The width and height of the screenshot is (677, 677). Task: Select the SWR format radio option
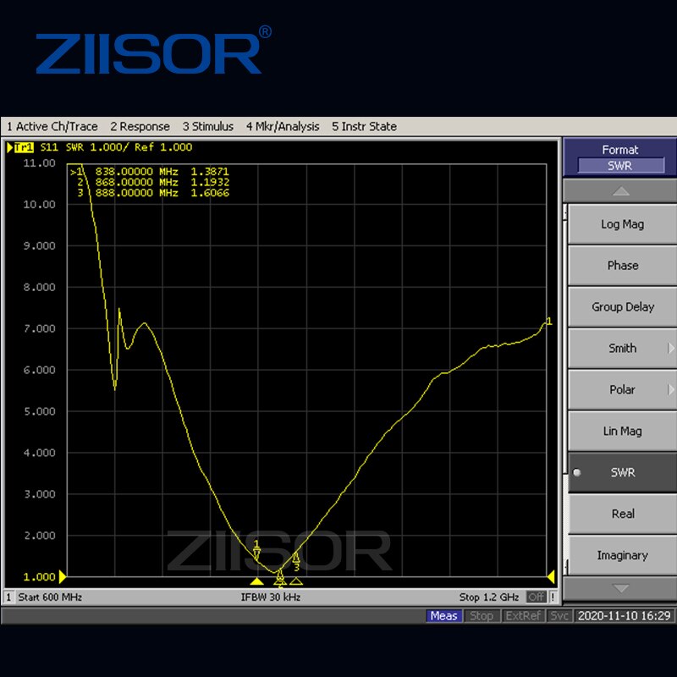622,472
